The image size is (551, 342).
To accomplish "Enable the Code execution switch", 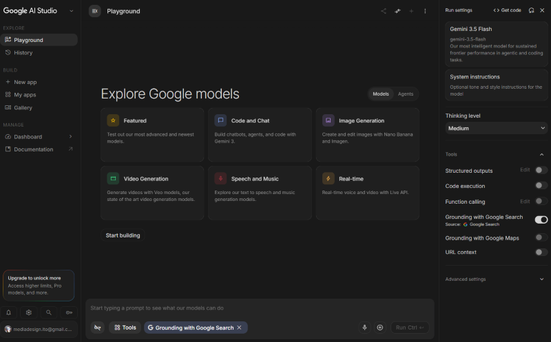I will tap(541, 185).
